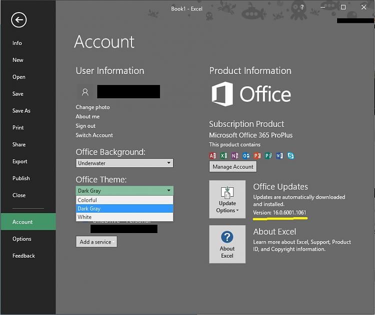The width and height of the screenshot is (375, 315).
Task: Choose the Dark Gray theme in the list
Action: (124, 209)
